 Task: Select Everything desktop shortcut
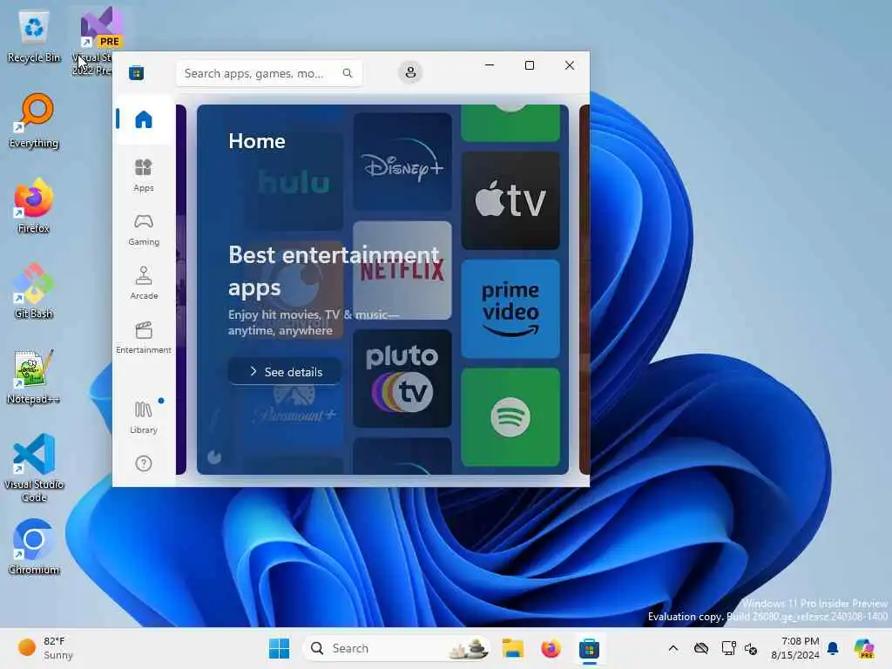[34, 121]
